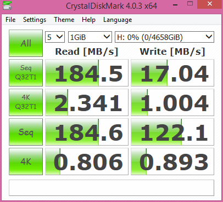
Task: Open the Language menu
Action: (118, 20)
